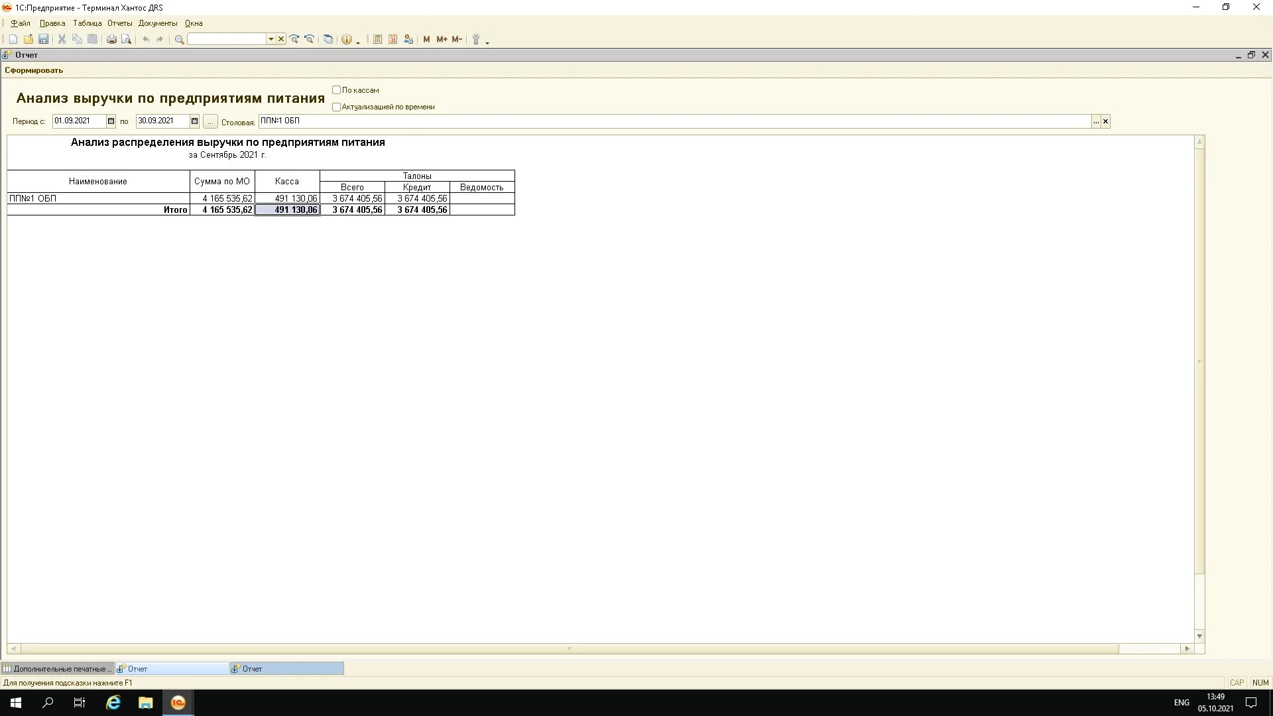Viewport: 1273px width, 716px height.
Task: Expand the toolbar search field dropdown arrow
Action: pyautogui.click(x=271, y=40)
